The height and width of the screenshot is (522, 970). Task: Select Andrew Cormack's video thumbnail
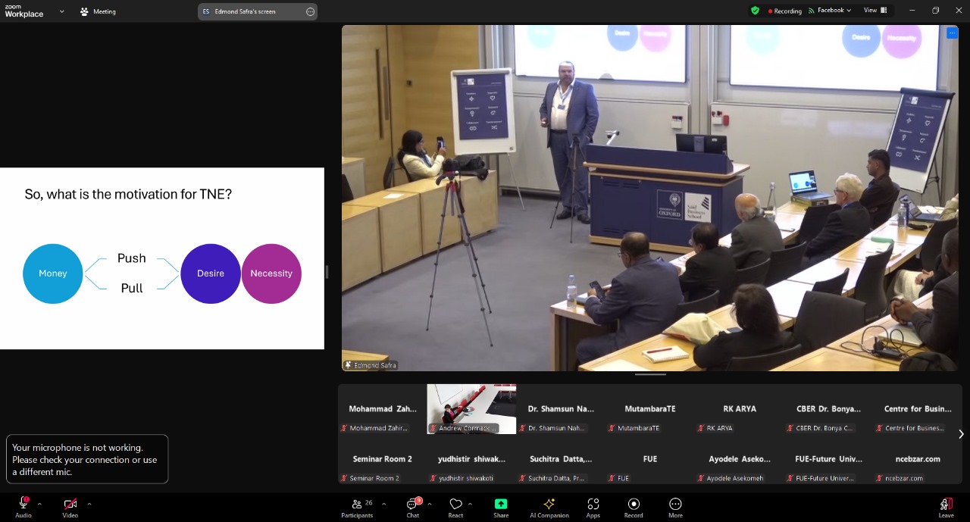(471, 408)
